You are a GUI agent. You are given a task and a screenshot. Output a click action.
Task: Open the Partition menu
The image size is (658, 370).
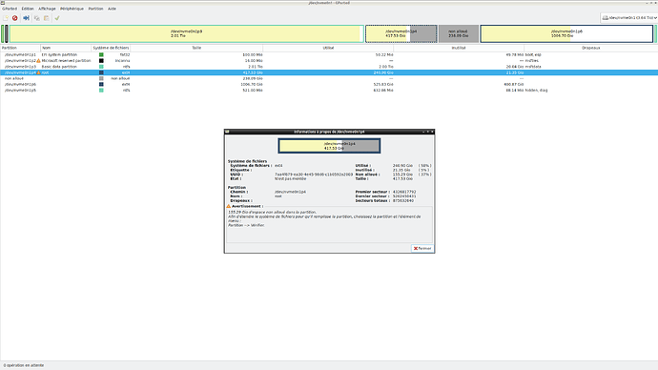click(95, 9)
